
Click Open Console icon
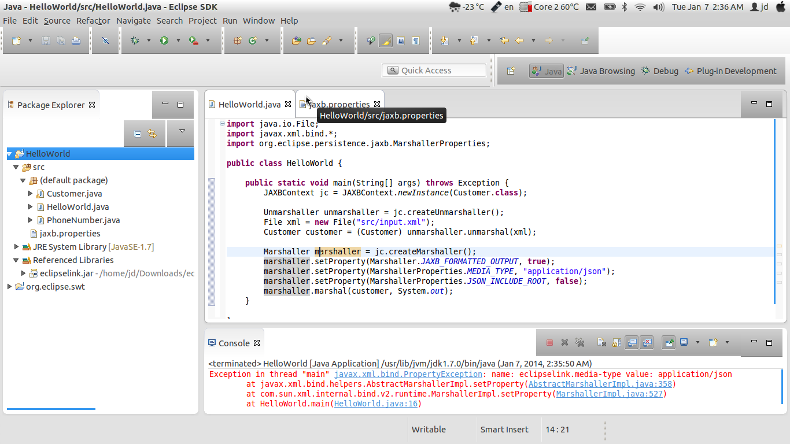click(x=713, y=342)
